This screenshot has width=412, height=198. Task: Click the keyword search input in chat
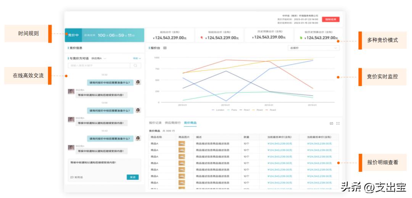pos(99,65)
